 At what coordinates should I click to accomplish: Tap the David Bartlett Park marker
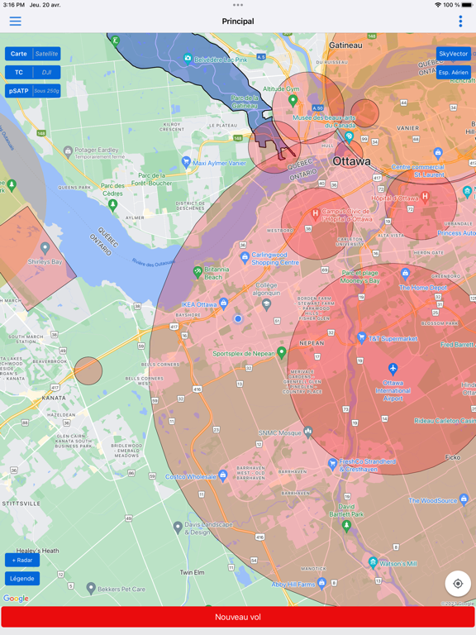click(x=346, y=526)
